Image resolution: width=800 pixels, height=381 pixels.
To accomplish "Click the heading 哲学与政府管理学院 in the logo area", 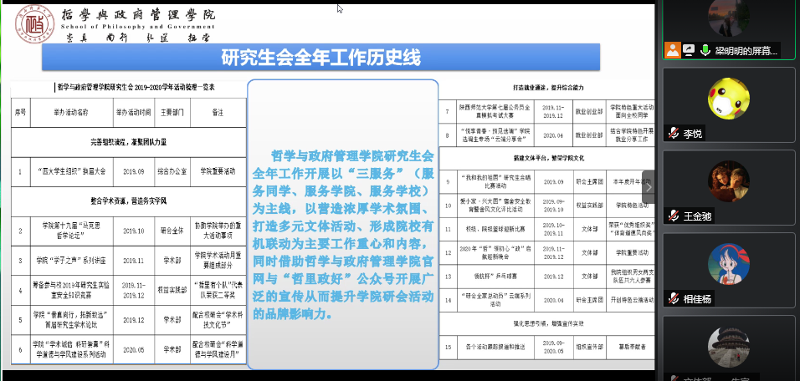I will click(138, 14).
